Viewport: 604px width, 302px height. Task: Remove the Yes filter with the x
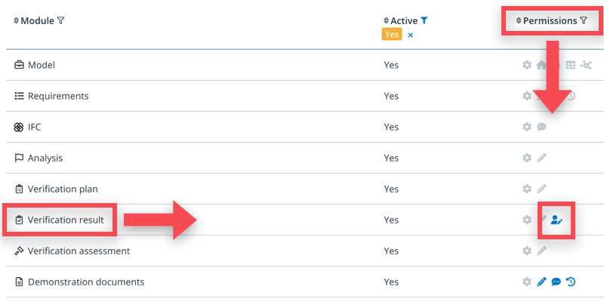click(x=411, y=35)
